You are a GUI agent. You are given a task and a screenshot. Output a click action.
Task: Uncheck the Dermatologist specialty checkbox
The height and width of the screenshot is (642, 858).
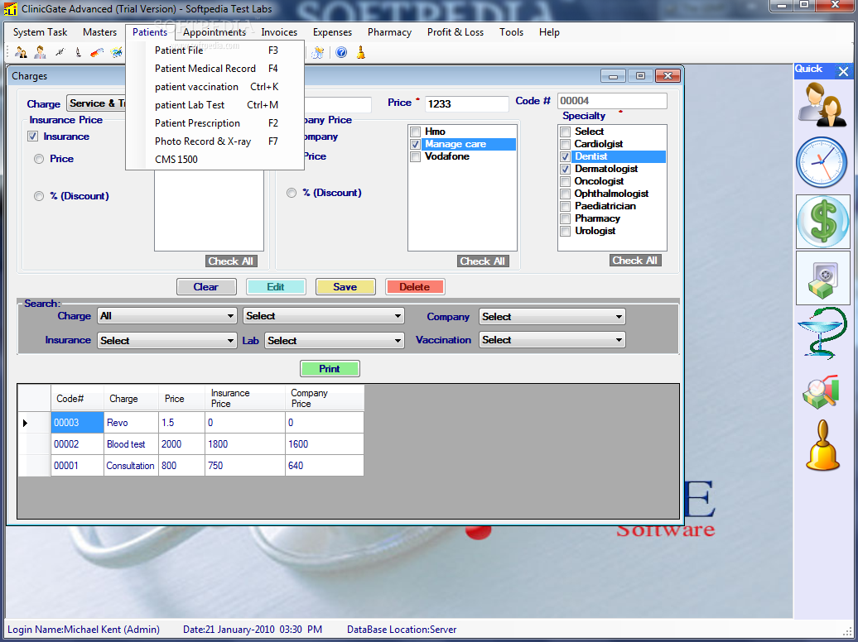coord(566,170)
